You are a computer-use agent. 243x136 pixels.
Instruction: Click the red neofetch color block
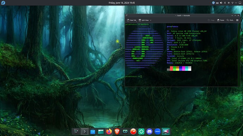pyautogui.click(x=172, y=68)
